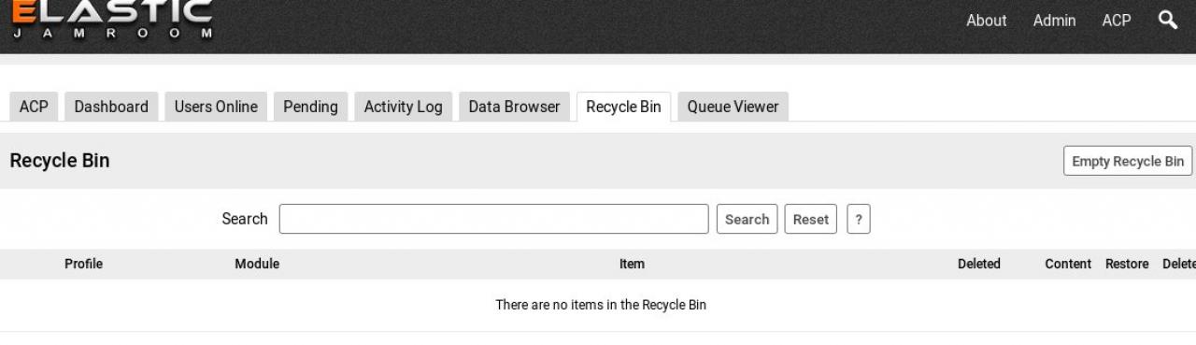1196x345 pixels.
Task: Open the Data Browser tab
Action: coord(514,107)
